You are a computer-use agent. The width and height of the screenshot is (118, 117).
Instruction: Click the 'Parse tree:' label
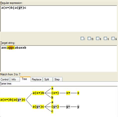coord(6,84)
